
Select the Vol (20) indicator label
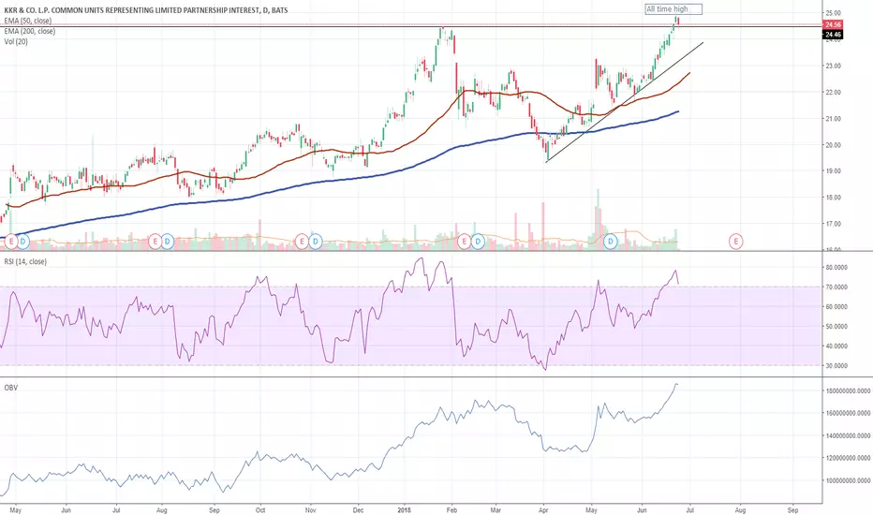(x=16, y=42)
